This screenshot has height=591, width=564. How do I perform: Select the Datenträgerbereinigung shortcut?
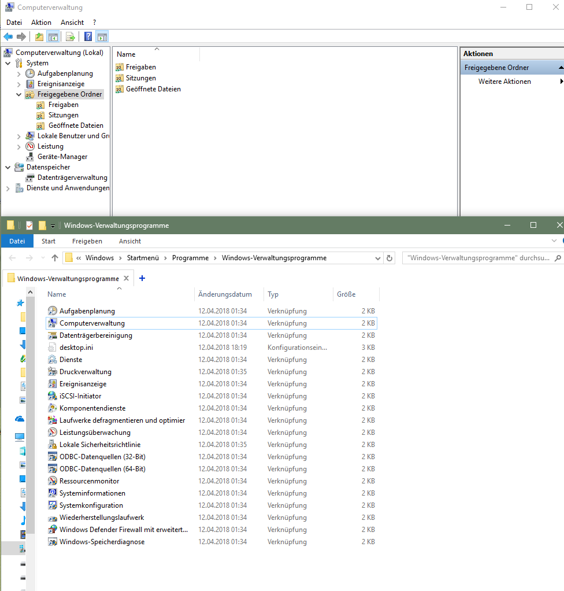coord(211,335)
